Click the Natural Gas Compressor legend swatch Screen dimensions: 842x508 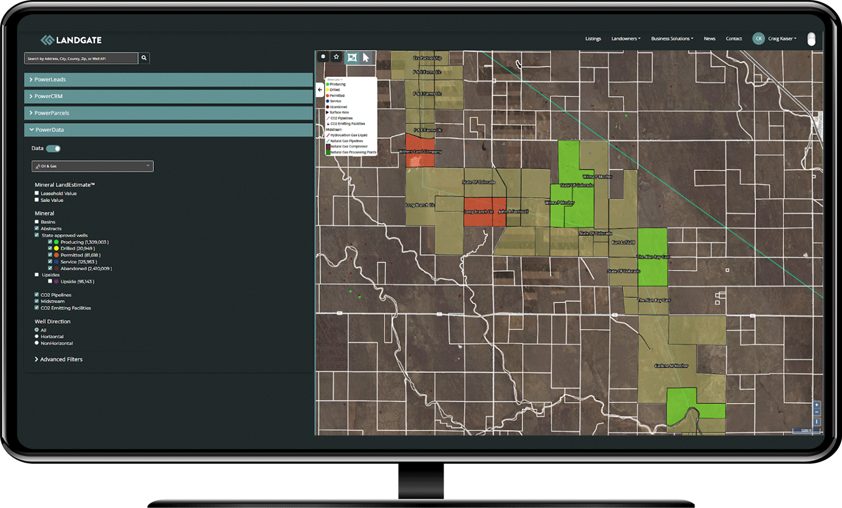[x=328, y=146]
